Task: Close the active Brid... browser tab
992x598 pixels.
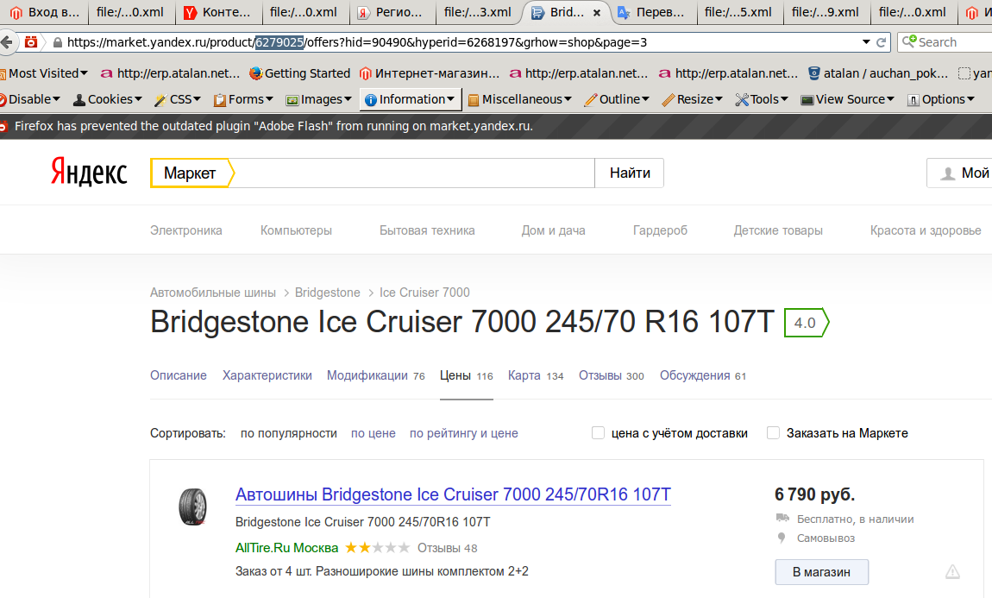Action: pos(597,13)
